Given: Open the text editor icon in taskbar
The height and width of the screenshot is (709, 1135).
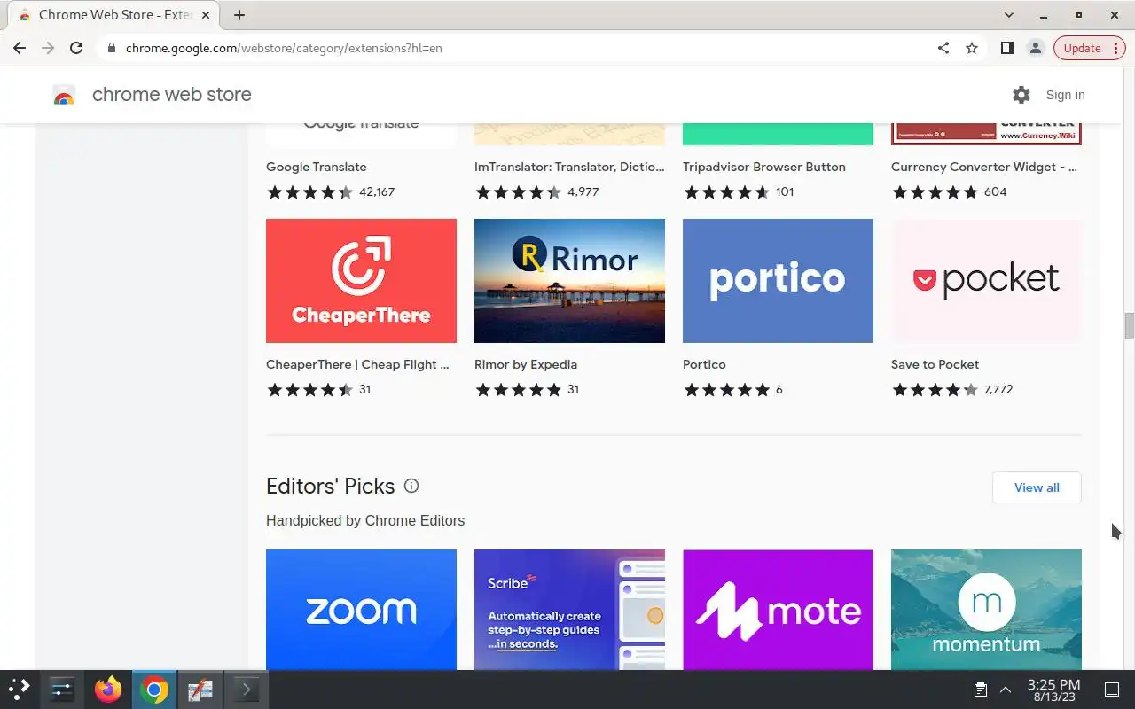Looking at the screenshot, I should (200, 689).
